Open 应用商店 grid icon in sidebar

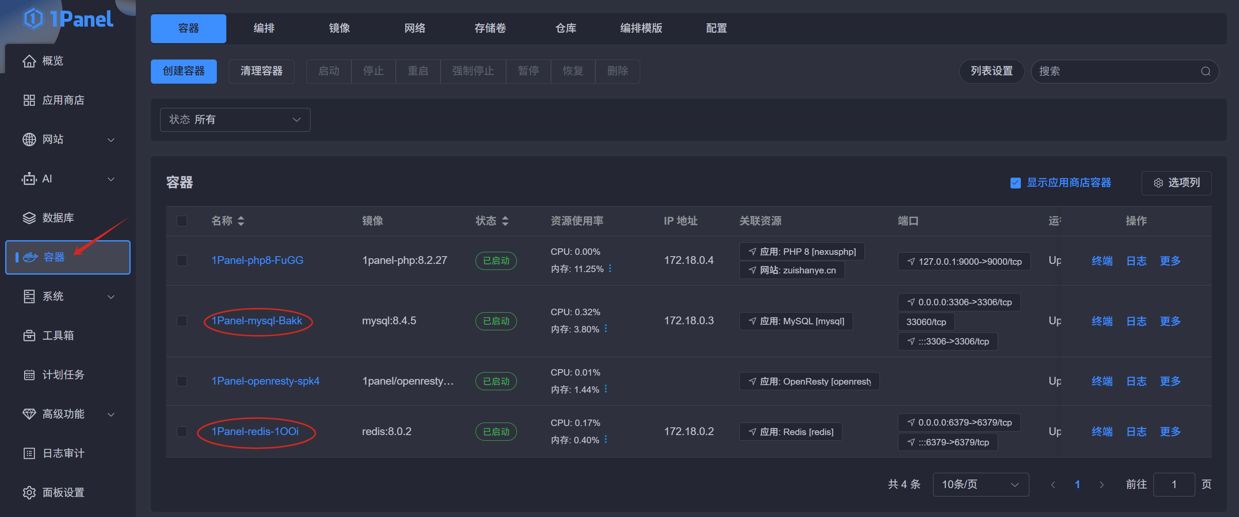pyautogui.click(x=29, y=100)
